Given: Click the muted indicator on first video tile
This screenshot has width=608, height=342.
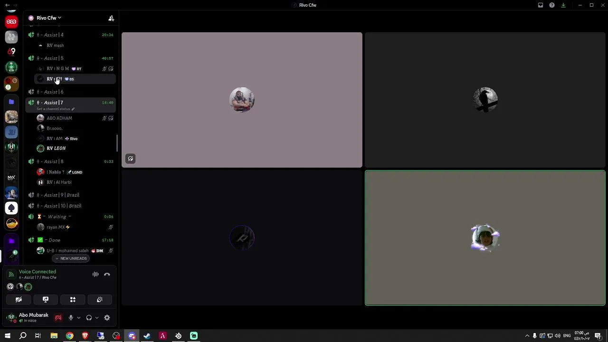Looking at the screenshot, I should tap(131, 159).
